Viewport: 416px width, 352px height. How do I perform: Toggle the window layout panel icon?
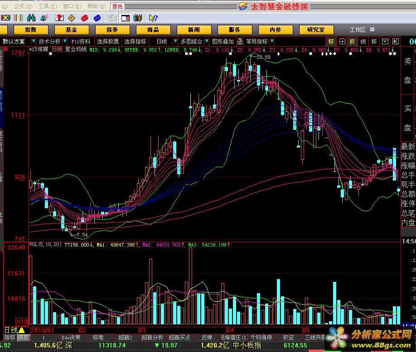tap(125, 18)
